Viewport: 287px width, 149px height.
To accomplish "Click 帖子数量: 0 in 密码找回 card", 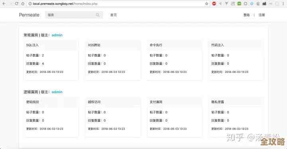I will (35, 112).
